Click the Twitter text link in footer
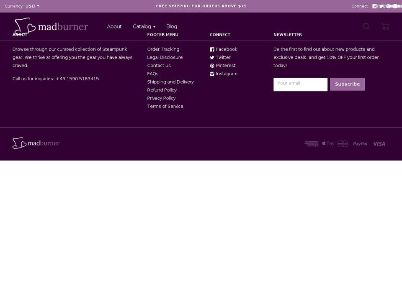 click(x=223, y=57)
